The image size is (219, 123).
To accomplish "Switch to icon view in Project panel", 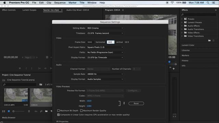I will [9, 111].
